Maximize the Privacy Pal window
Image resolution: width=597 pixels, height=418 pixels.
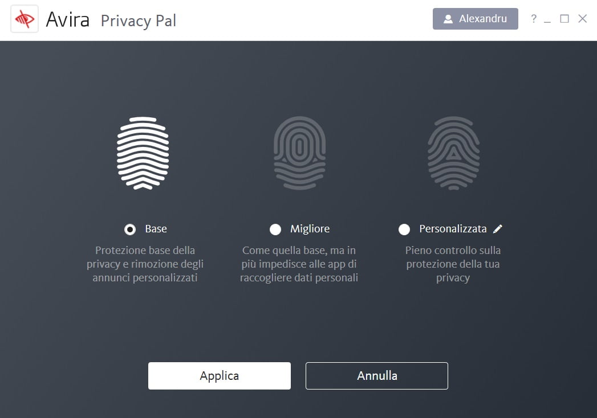(564, 19)
